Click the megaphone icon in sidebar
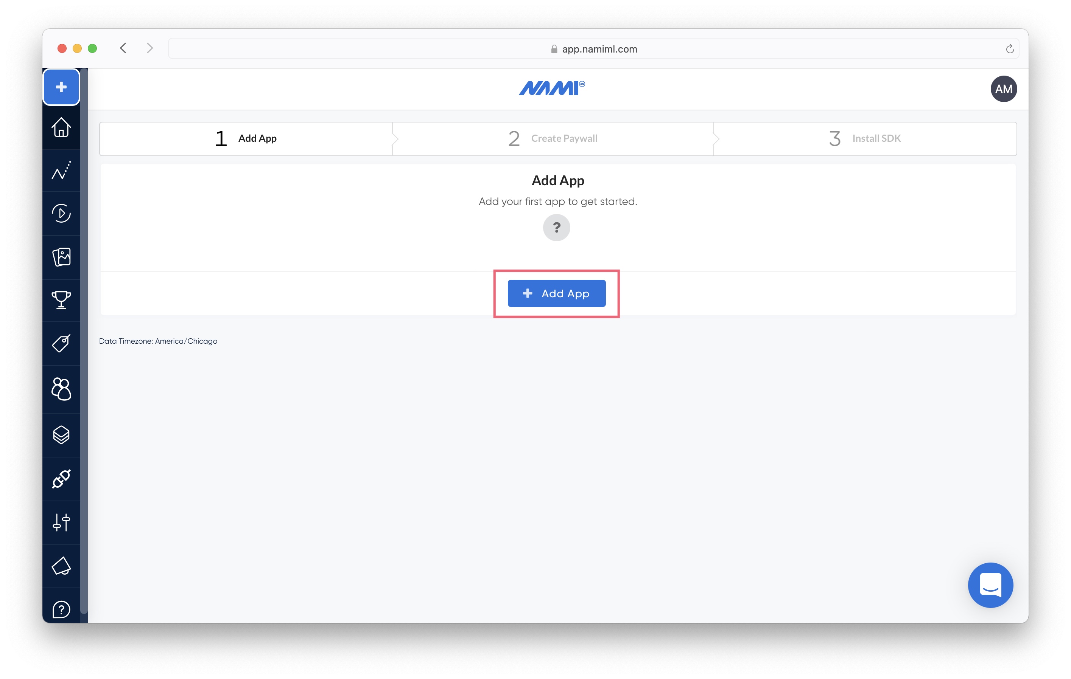 coord(61,566)
